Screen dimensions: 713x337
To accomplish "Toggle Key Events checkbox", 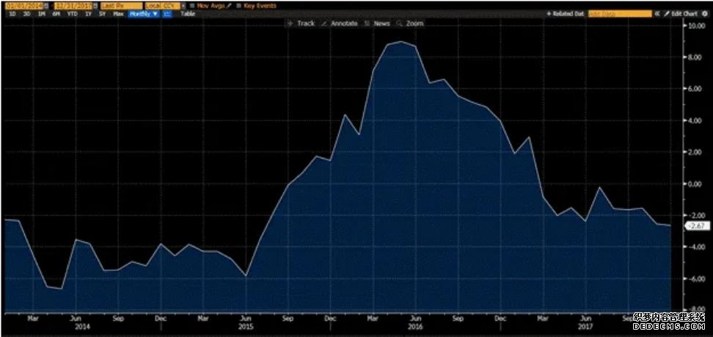I will 238,6.
